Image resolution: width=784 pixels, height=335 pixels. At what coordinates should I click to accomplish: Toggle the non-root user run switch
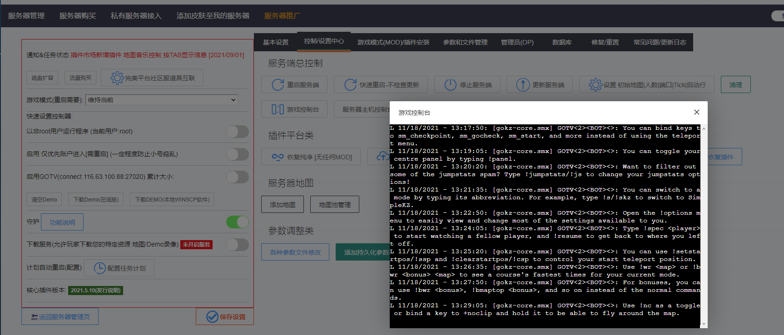point(238,132)
